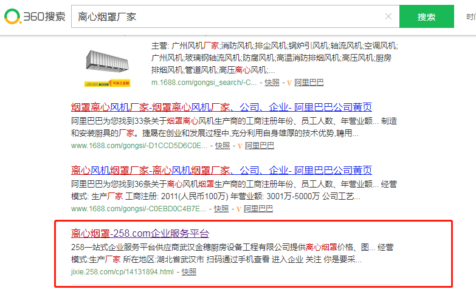Open www.1688.com/gongsi/-D1CCD5D6C0E URL
Screen dimensions: 476x292
point(139,146)
